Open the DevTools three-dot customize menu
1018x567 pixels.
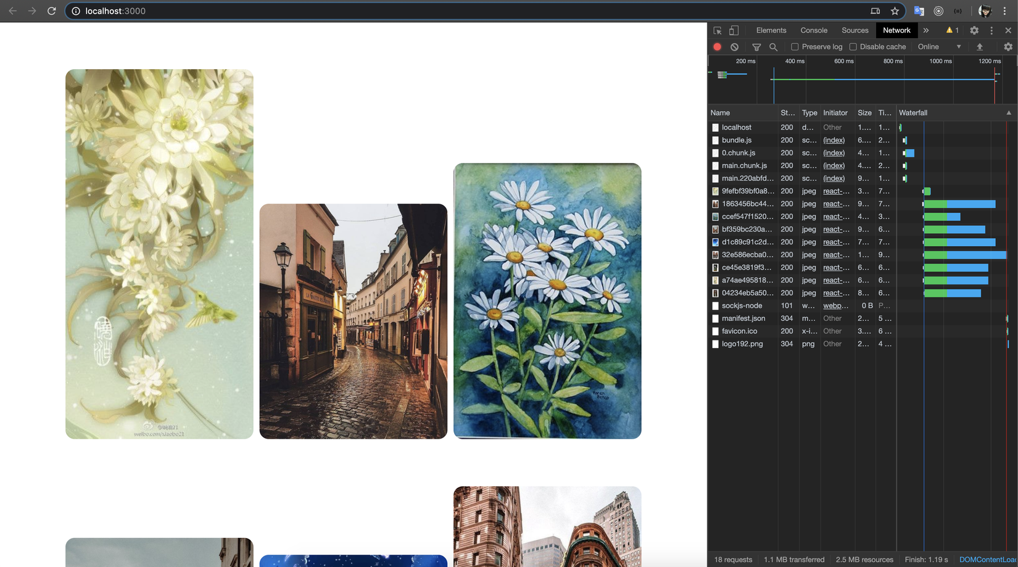pos(991,30)
